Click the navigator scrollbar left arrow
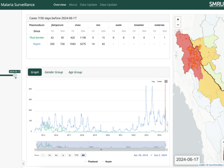Image resolution: width=224 pixels, height=168 pixels. coord(35,150)
